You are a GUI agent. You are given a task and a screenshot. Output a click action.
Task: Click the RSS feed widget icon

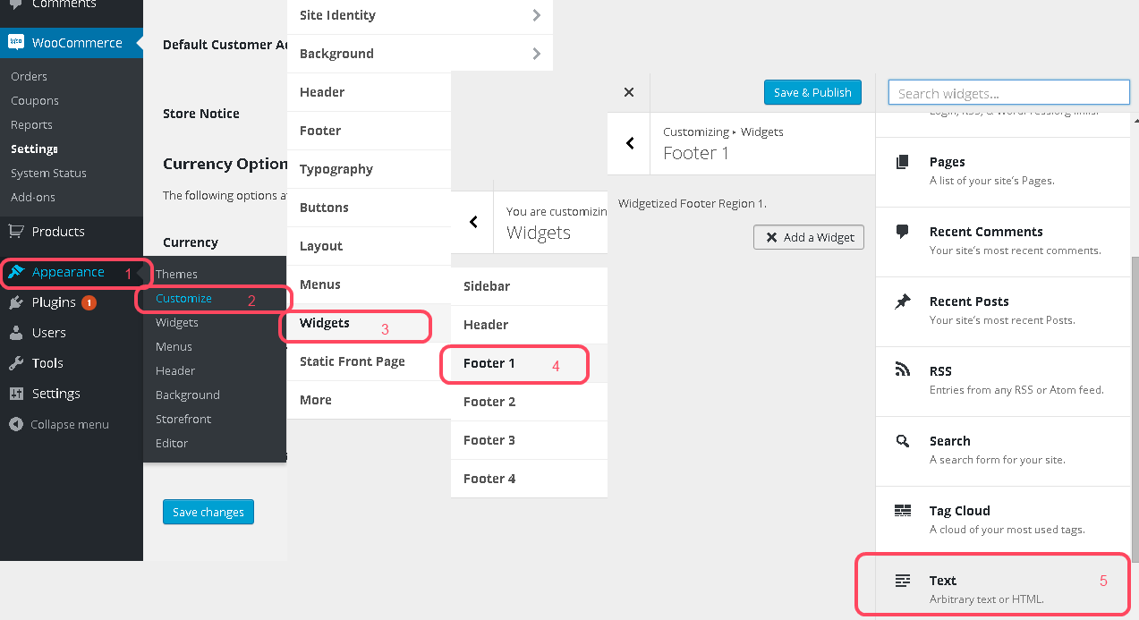tap(903, 371)
